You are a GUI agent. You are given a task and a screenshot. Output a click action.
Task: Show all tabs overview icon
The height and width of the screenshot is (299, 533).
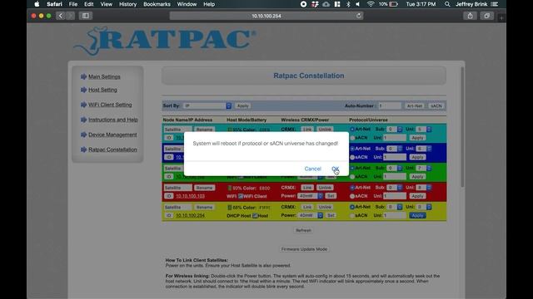[x=486, y=16]
